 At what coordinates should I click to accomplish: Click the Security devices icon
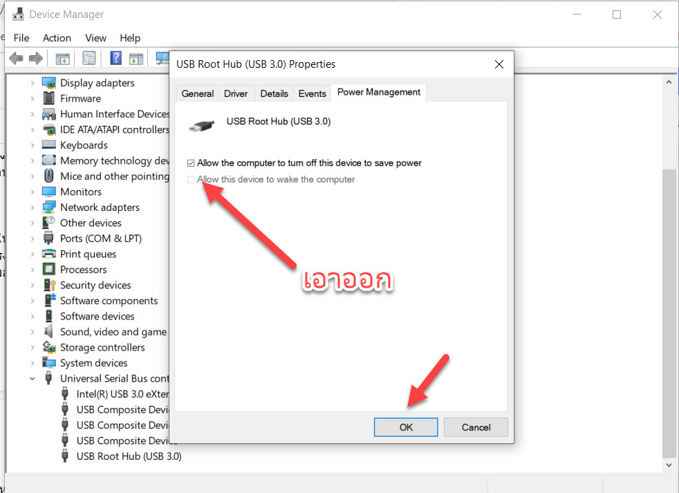(49, 285)
